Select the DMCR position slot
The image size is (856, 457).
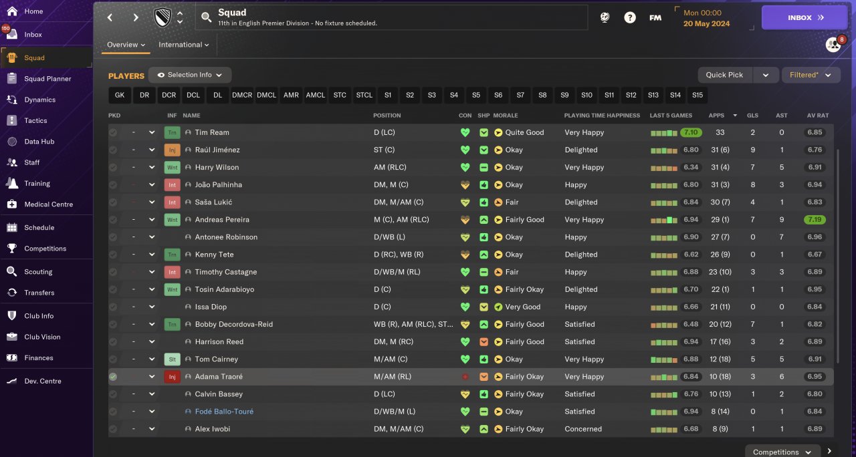[242, 95]
